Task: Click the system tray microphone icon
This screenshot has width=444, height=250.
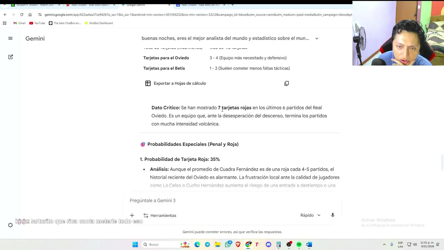Action: [x=392, y=244]
